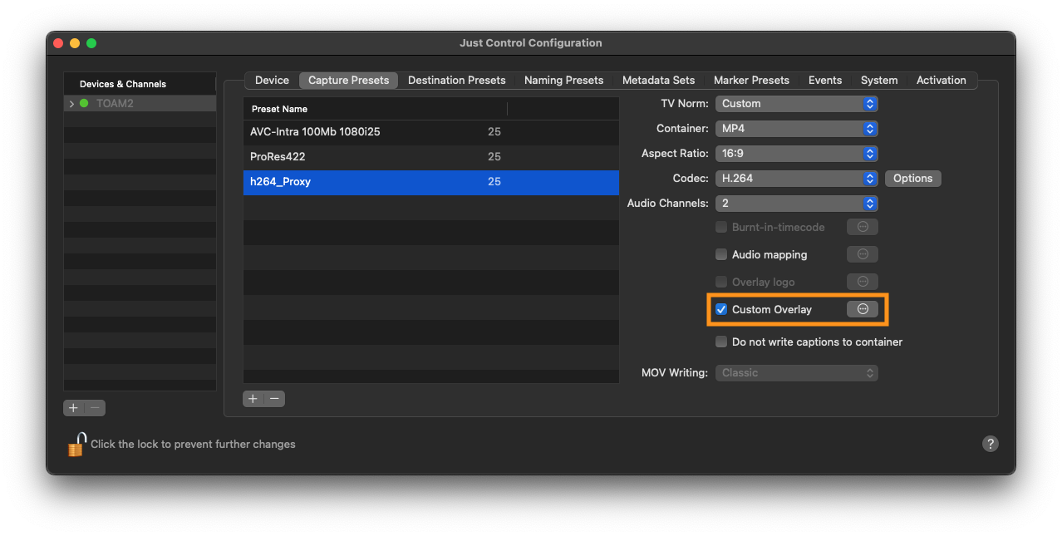This screenshot has width=1062, height=536.
Task: Open the TV Norm dropdown
Action: (x=796, y=104)
